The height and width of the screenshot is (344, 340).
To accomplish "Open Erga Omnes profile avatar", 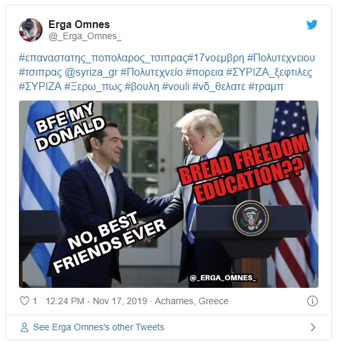I will (x=31, y=30).
